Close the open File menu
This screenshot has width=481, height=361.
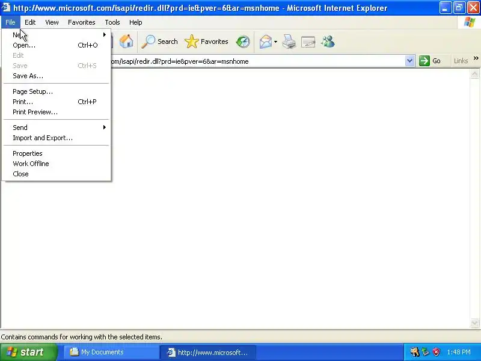(10, 22)
